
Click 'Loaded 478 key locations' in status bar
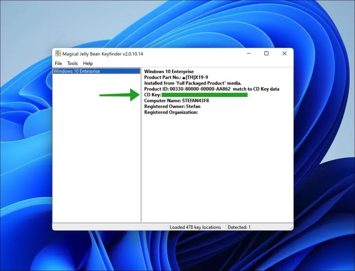tap(195, 227)
